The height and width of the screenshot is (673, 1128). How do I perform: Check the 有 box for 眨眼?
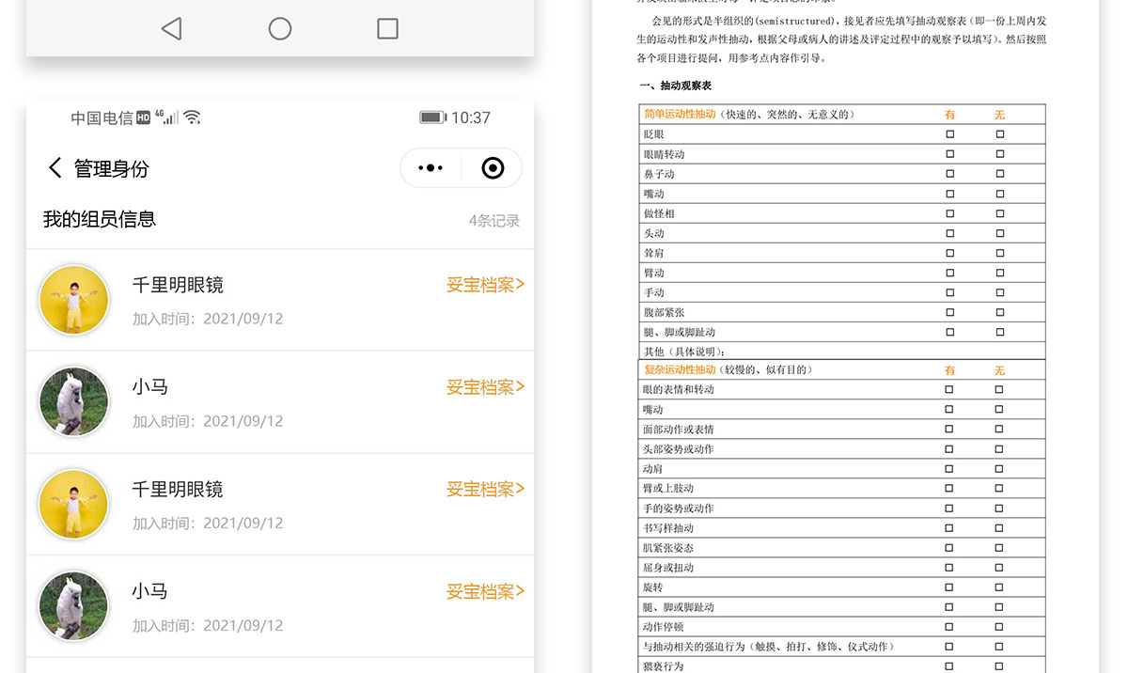[949, 134]
